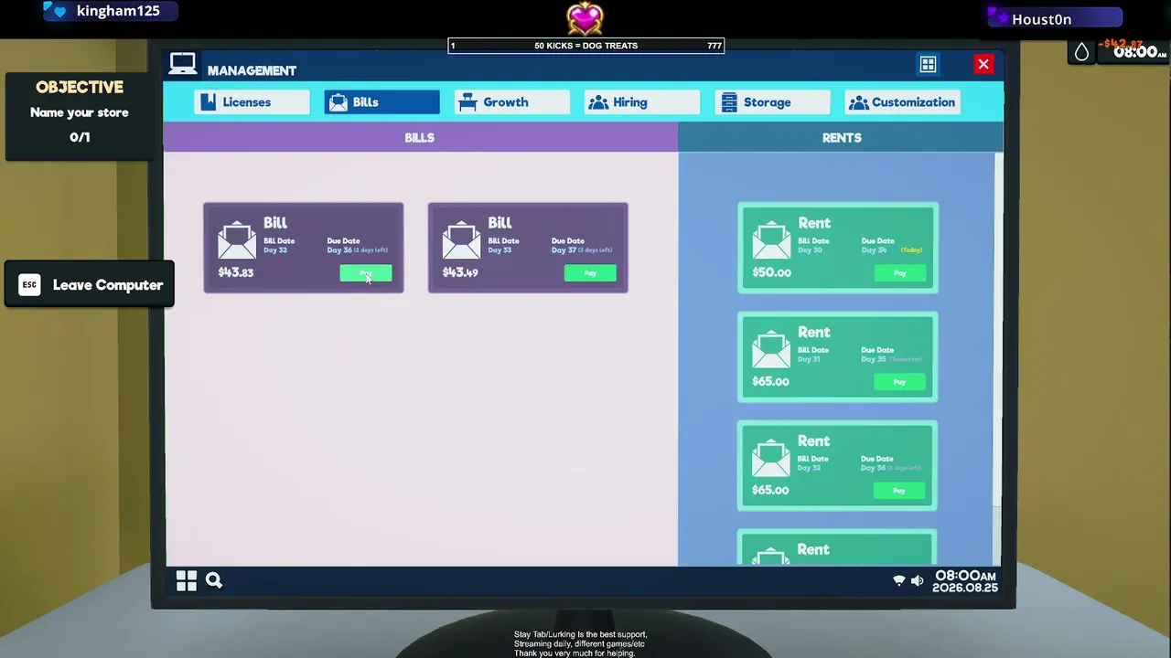The image size is (1171, 658).
Task: Click the Wi-Fi icon in the taskbar
Action: [898, 581]
